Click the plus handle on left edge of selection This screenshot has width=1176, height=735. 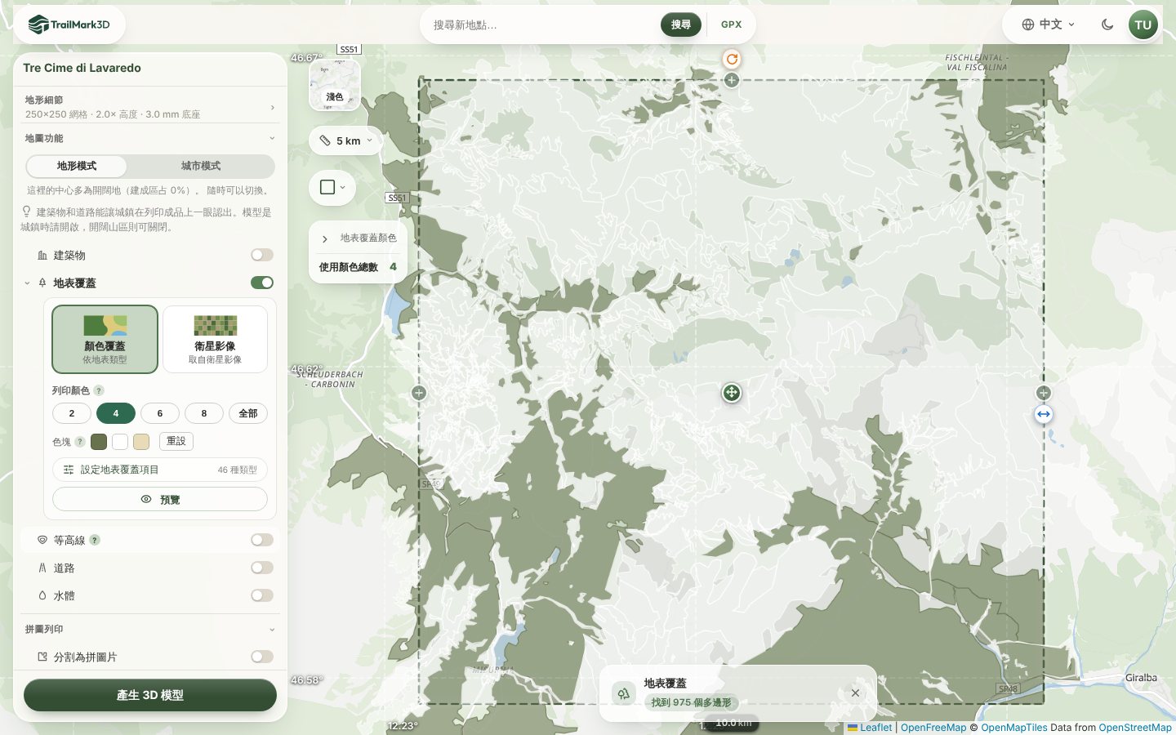point(419,393)
